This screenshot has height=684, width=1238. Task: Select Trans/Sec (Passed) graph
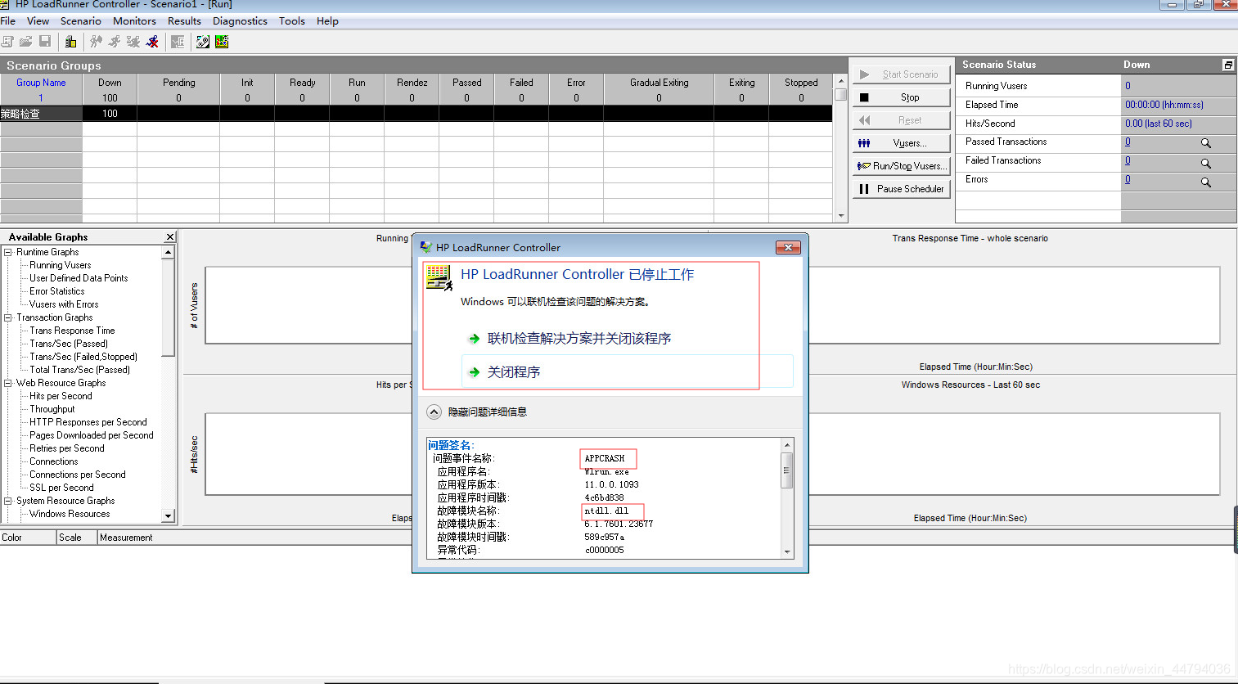pyautogui.click(x=69, y=344)
